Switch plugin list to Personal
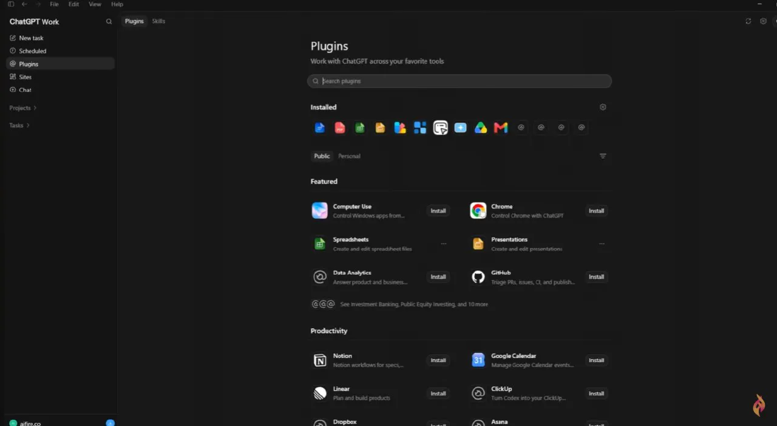Screen dimensions: 777x426 [x=349, y=156]
